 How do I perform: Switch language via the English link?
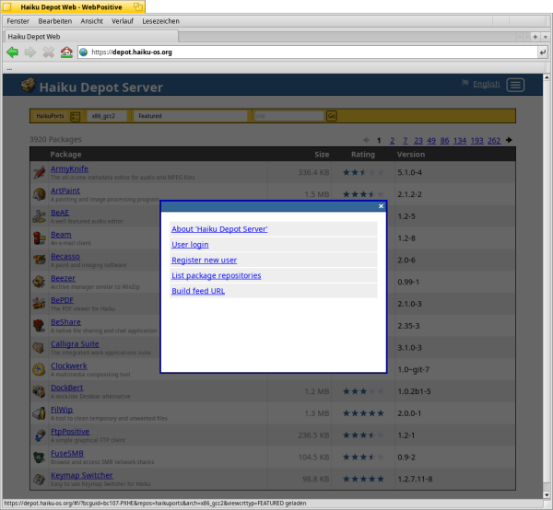pos(486,85)
